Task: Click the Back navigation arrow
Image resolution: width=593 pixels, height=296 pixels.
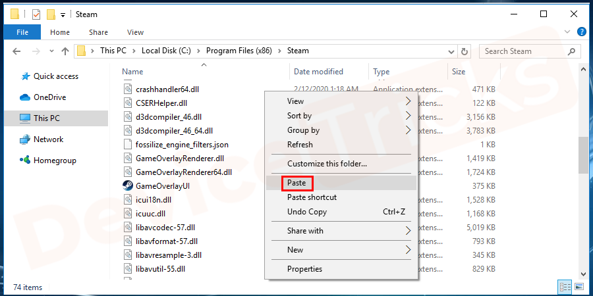Action: (x=16, y=51)
